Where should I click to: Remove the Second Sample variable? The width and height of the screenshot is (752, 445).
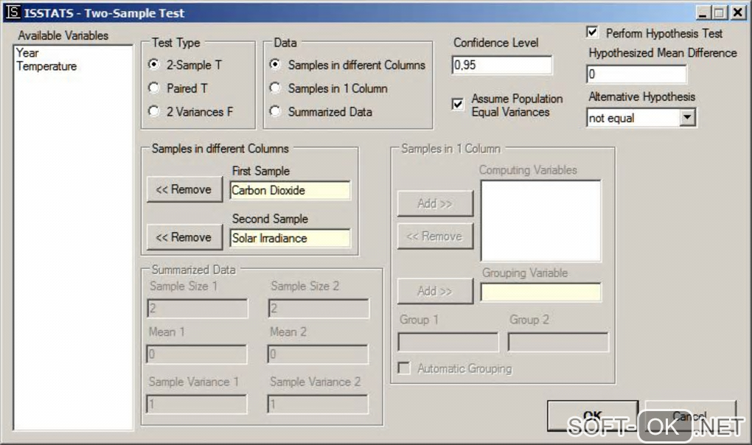point(184,237)
